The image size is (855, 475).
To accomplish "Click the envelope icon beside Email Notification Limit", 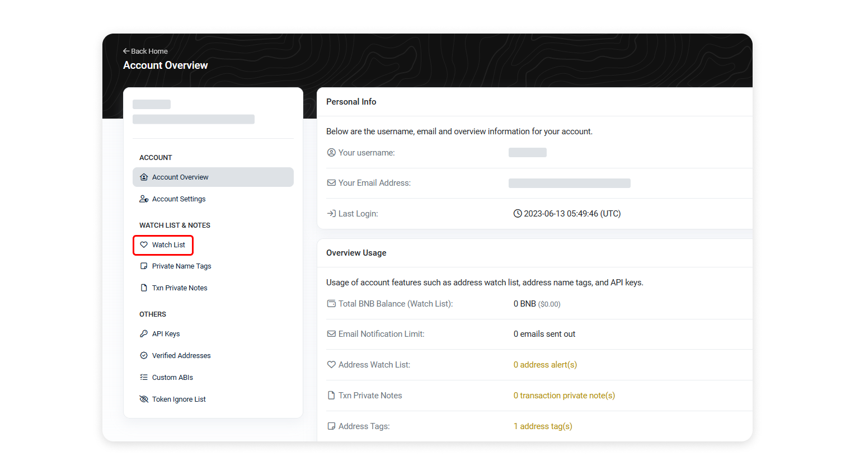I will [x=331, y=334].
